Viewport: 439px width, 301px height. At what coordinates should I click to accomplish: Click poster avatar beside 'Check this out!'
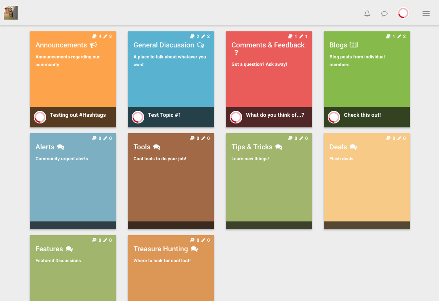pyautogui.click(x=334, y=117)
